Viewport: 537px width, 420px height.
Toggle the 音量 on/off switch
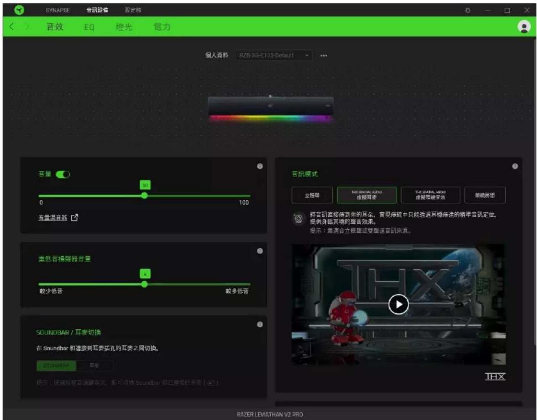coord(63,174)
